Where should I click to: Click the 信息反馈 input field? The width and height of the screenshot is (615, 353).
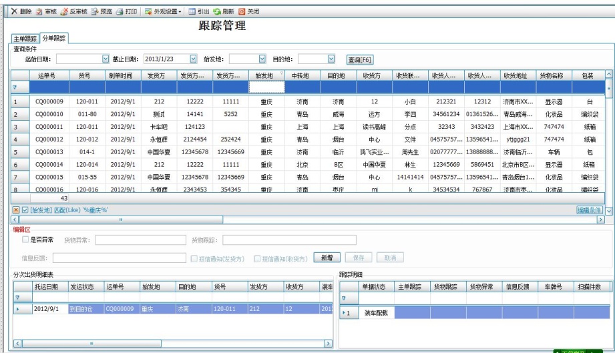pyautogui.click(x=120, y=258)
